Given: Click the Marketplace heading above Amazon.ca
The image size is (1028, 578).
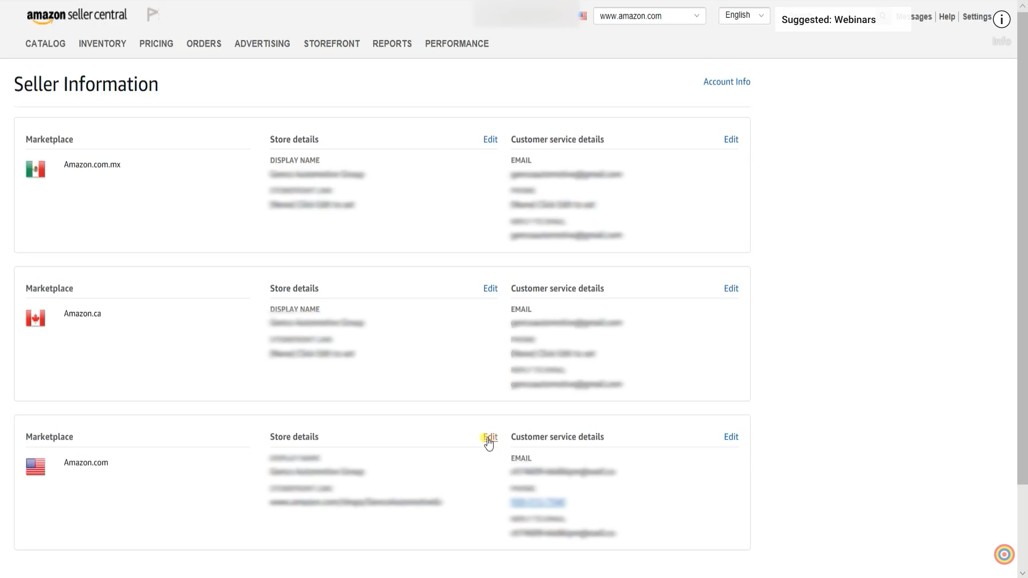Looking at the screenshot, I should tap(49, 288).
